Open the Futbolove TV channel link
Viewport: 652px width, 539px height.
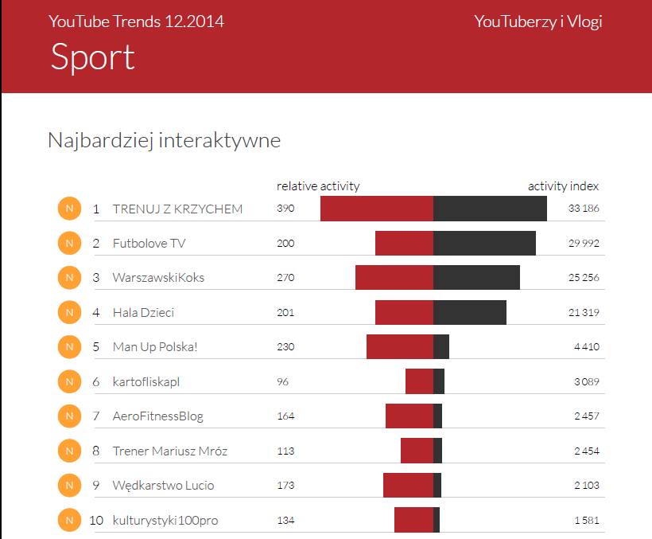(x=149, y=244)
